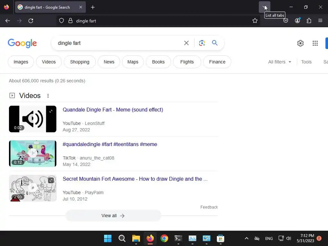The image size is (328, 246).
Task: Go back to the previous page
Action: coord(8,21)
